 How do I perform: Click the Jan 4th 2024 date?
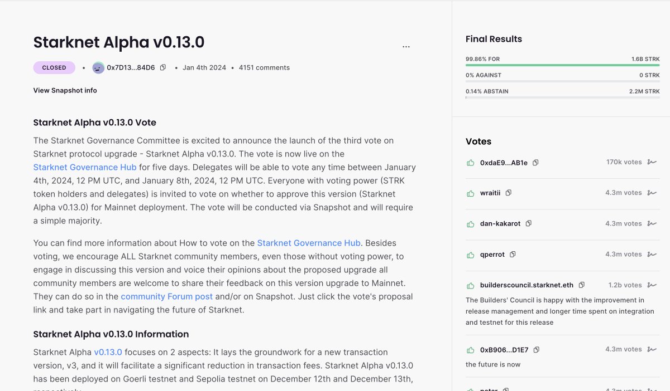(x=204, y=67)
